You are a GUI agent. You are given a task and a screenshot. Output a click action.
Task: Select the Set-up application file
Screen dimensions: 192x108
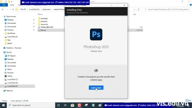(43, 30)
